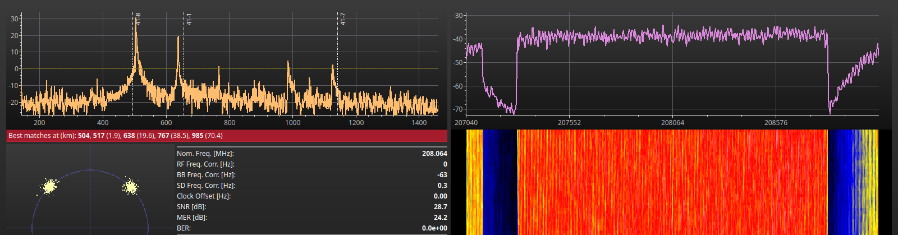Click the 400 km axis label
The height and width of the screenshot is (235, 898).
[x=103, y=122]
